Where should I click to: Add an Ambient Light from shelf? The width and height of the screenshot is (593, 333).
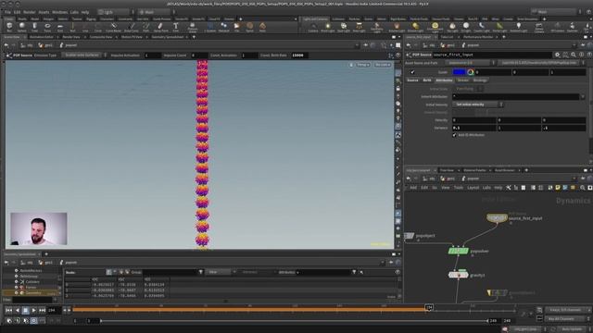pyautogui.click(x=519, y=27)
